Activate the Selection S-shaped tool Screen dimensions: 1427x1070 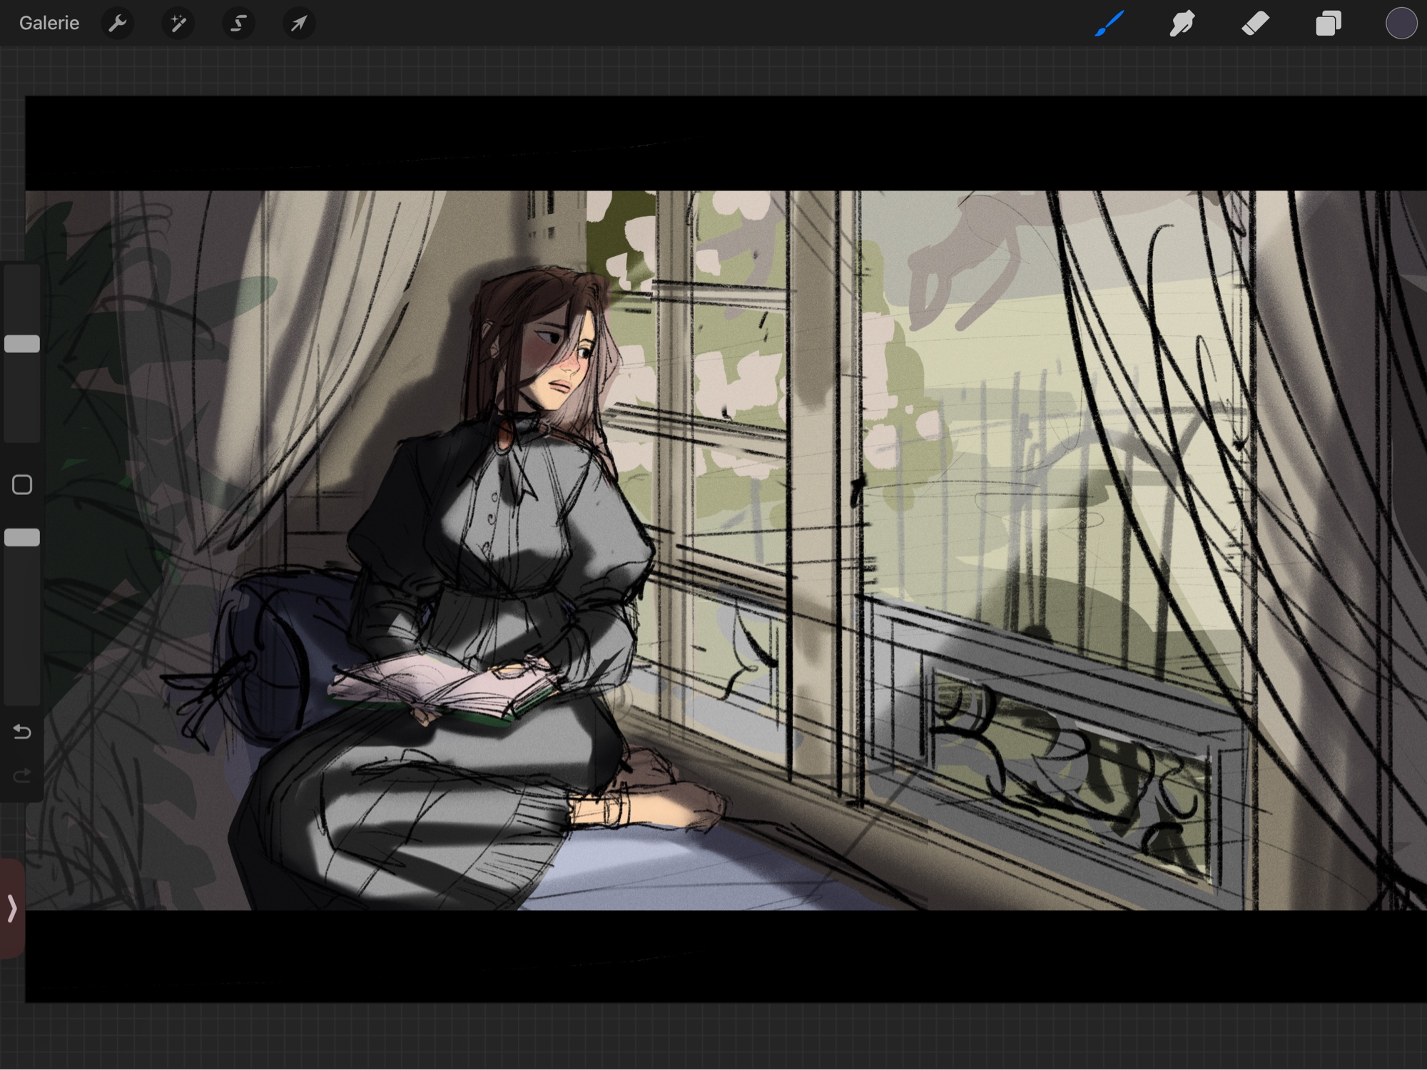238,24
